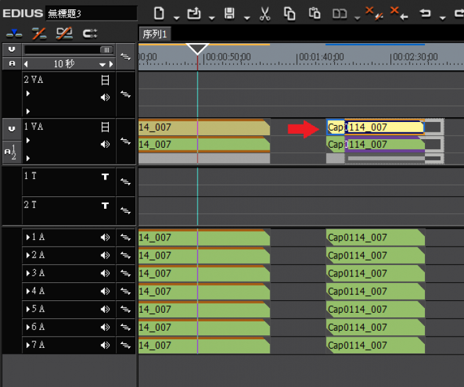Click the Cut scissors icon
The image size is (464, 387).
point(264,13)
